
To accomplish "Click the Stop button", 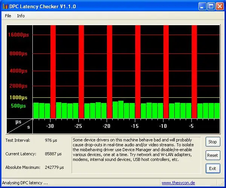I will pos(213,142).
